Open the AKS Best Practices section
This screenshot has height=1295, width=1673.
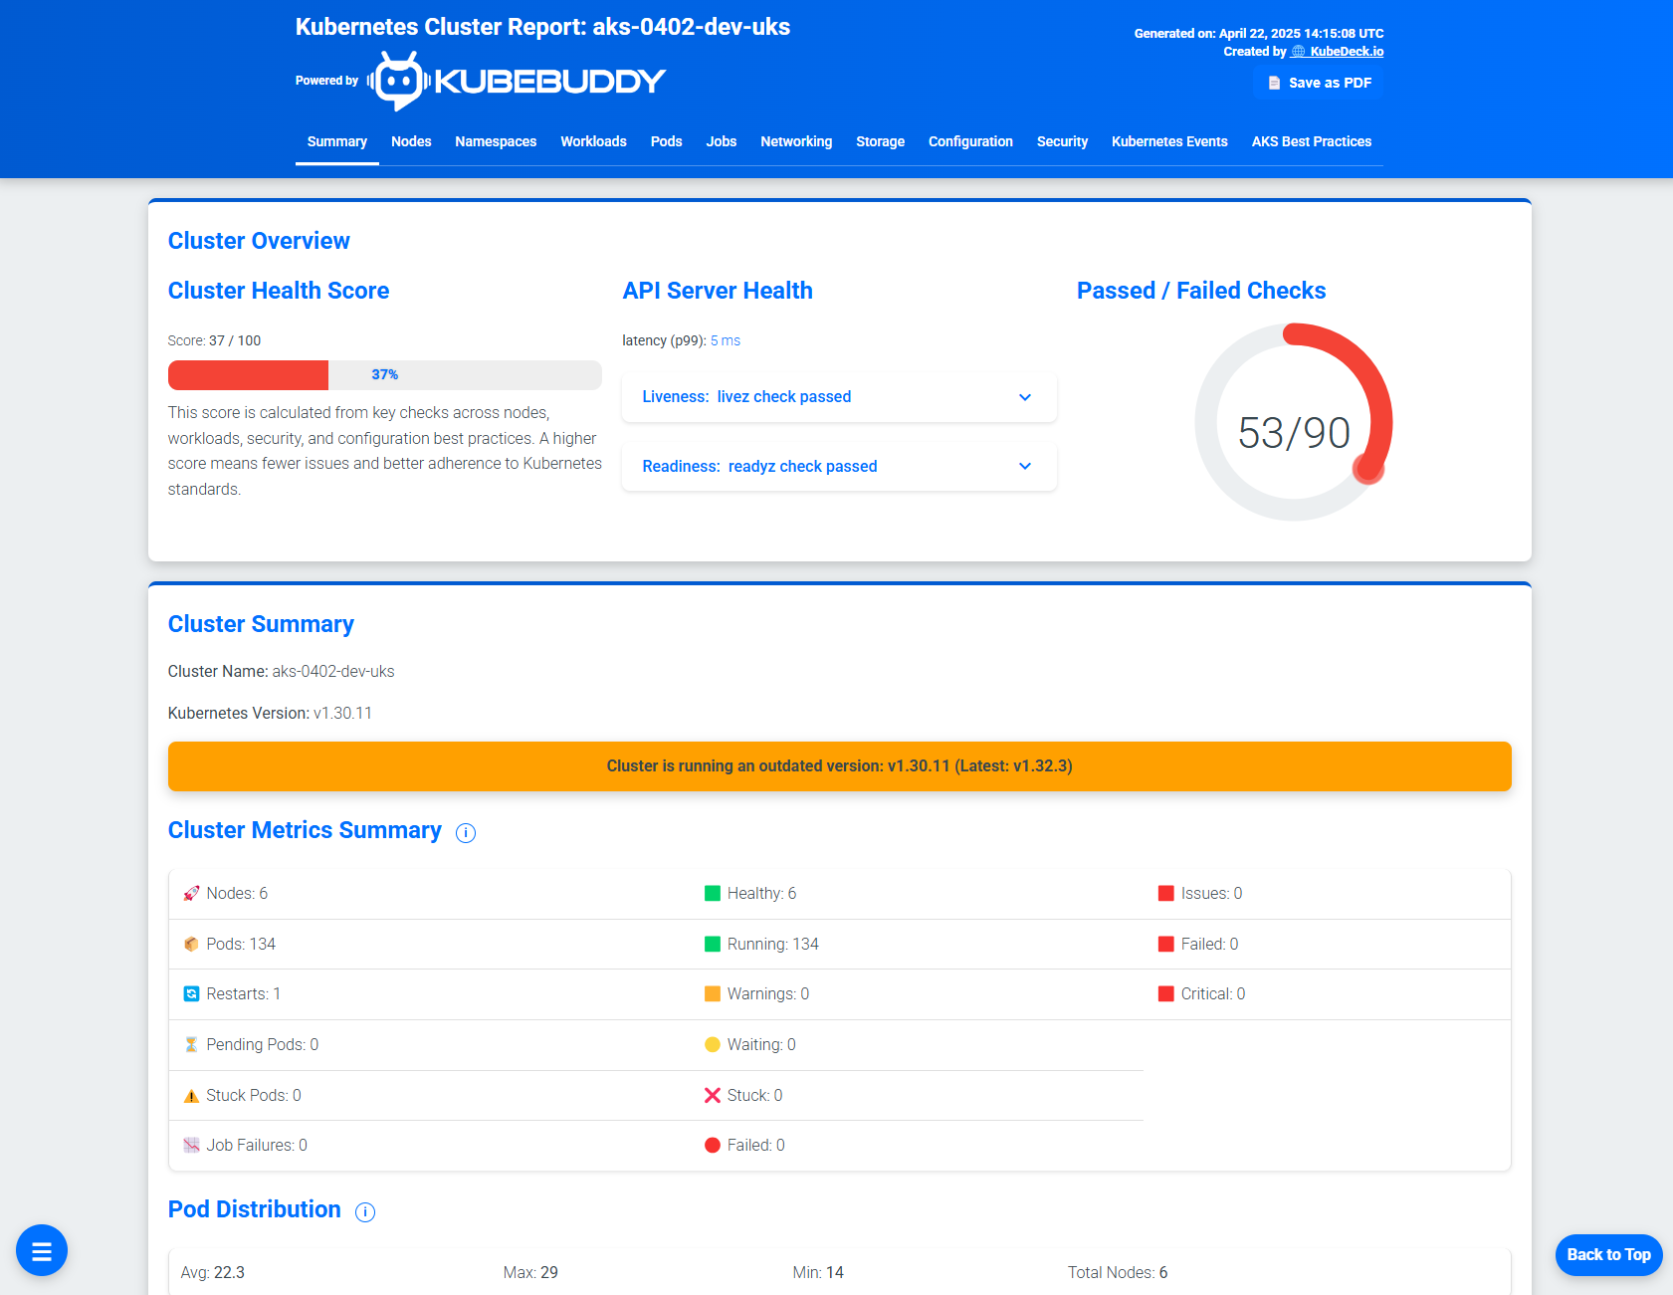point(1312,141)
